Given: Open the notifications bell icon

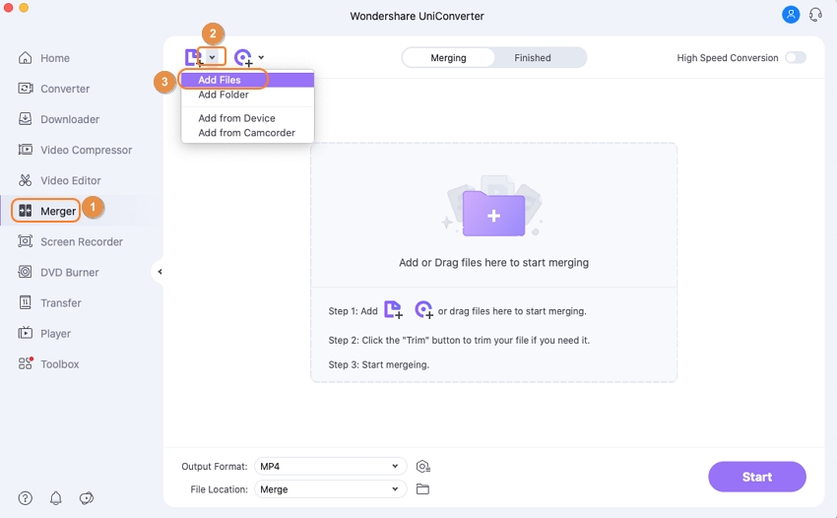Looking at the screenshot, I should [56, 498].
